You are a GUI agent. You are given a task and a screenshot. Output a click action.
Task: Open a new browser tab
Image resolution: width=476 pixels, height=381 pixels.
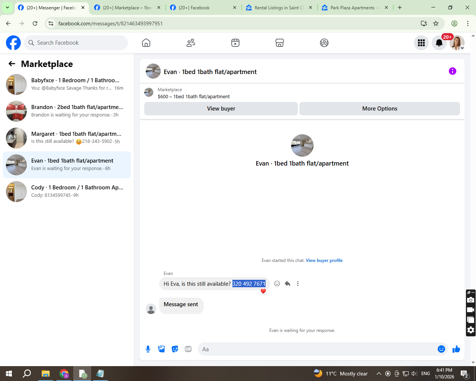click(x=400, y=7)
